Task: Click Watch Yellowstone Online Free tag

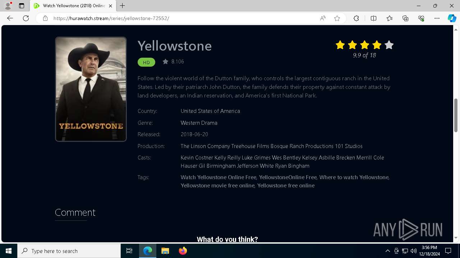Action: (218, 177)
